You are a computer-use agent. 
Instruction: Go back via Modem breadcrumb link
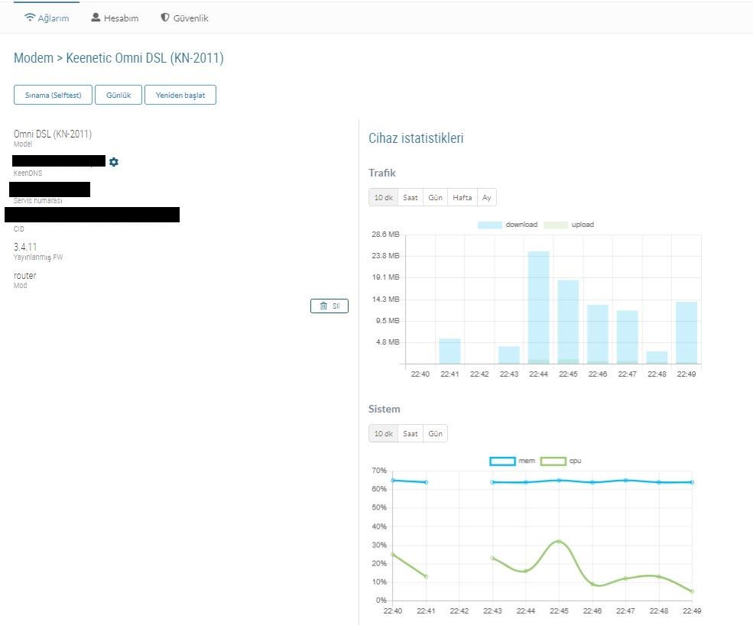coord(33,58)
